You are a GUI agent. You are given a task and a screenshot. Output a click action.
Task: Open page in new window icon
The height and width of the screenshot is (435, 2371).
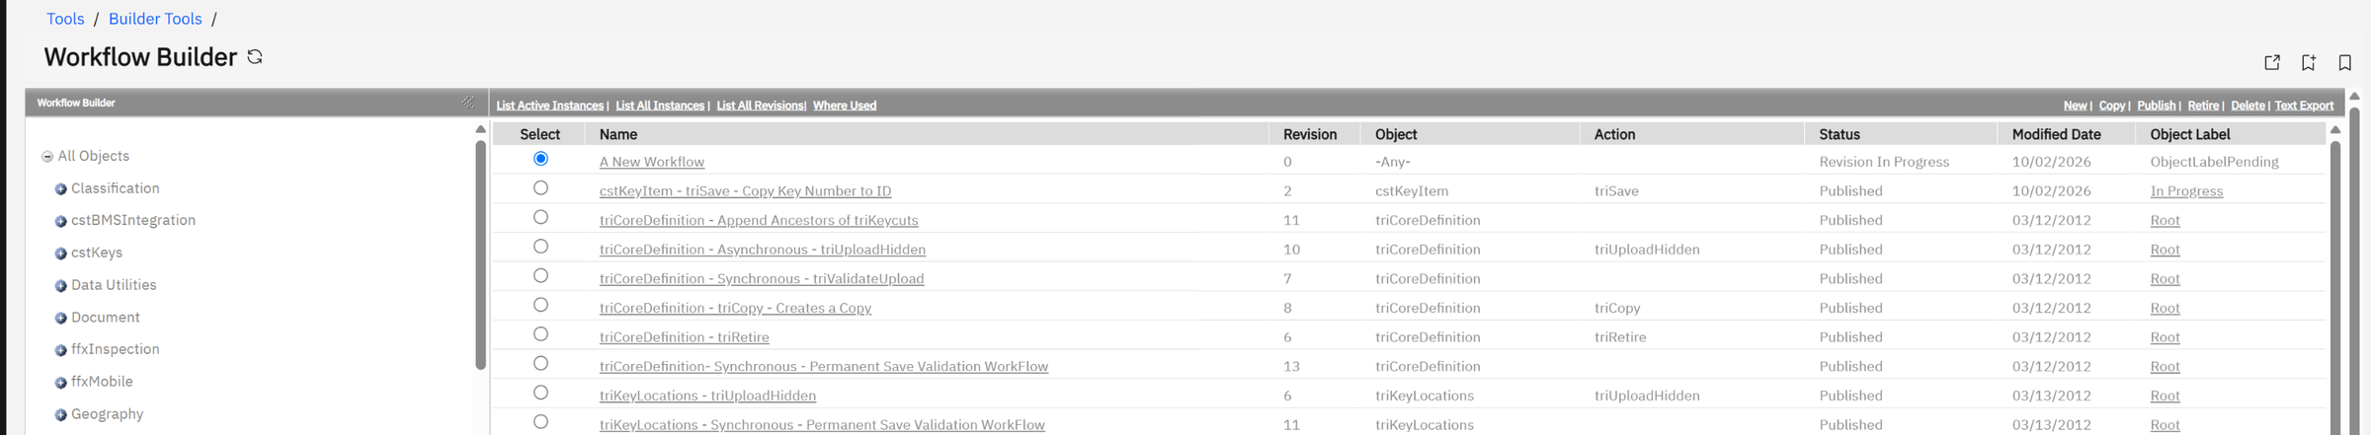point(2272,62)
